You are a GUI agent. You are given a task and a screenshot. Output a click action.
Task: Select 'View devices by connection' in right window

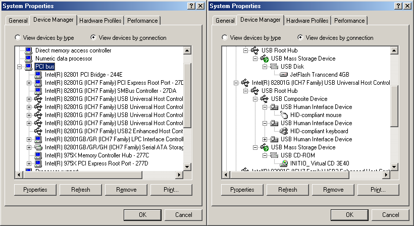click(301, 38)
